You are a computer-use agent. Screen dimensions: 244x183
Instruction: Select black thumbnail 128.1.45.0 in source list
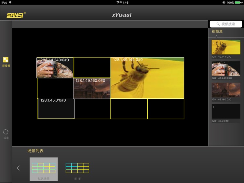pyautogui.click(x=226, y=111)
